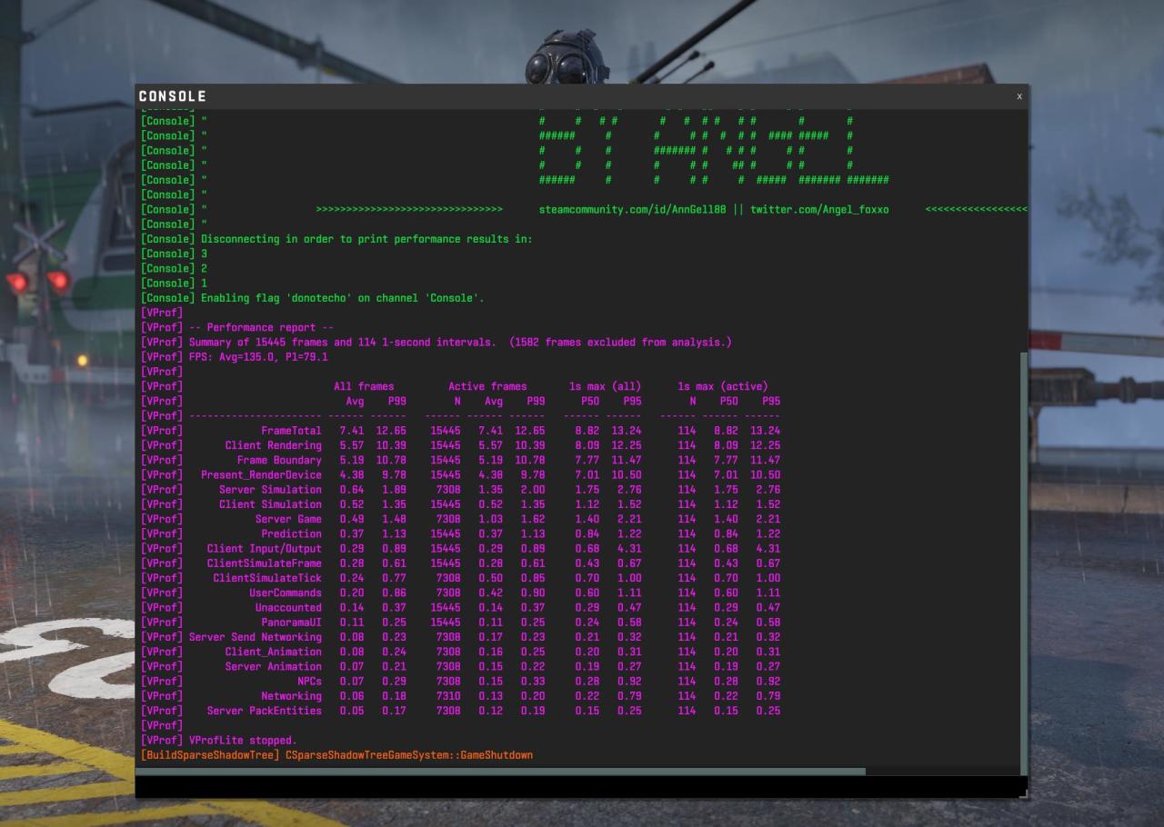Screen dimensions: 1164x827
Task: Click the [BuildSparseShadowTree] tag
Action: point(210,755)
